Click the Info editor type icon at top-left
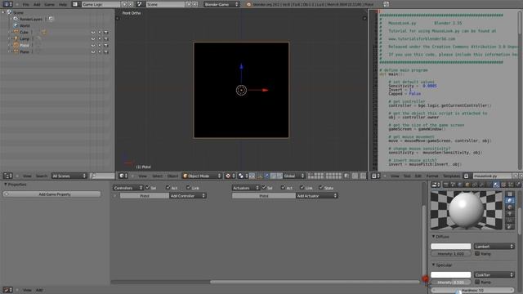This screenshot has width=523, height=294. pyautogui.click(x=7, y=4)
